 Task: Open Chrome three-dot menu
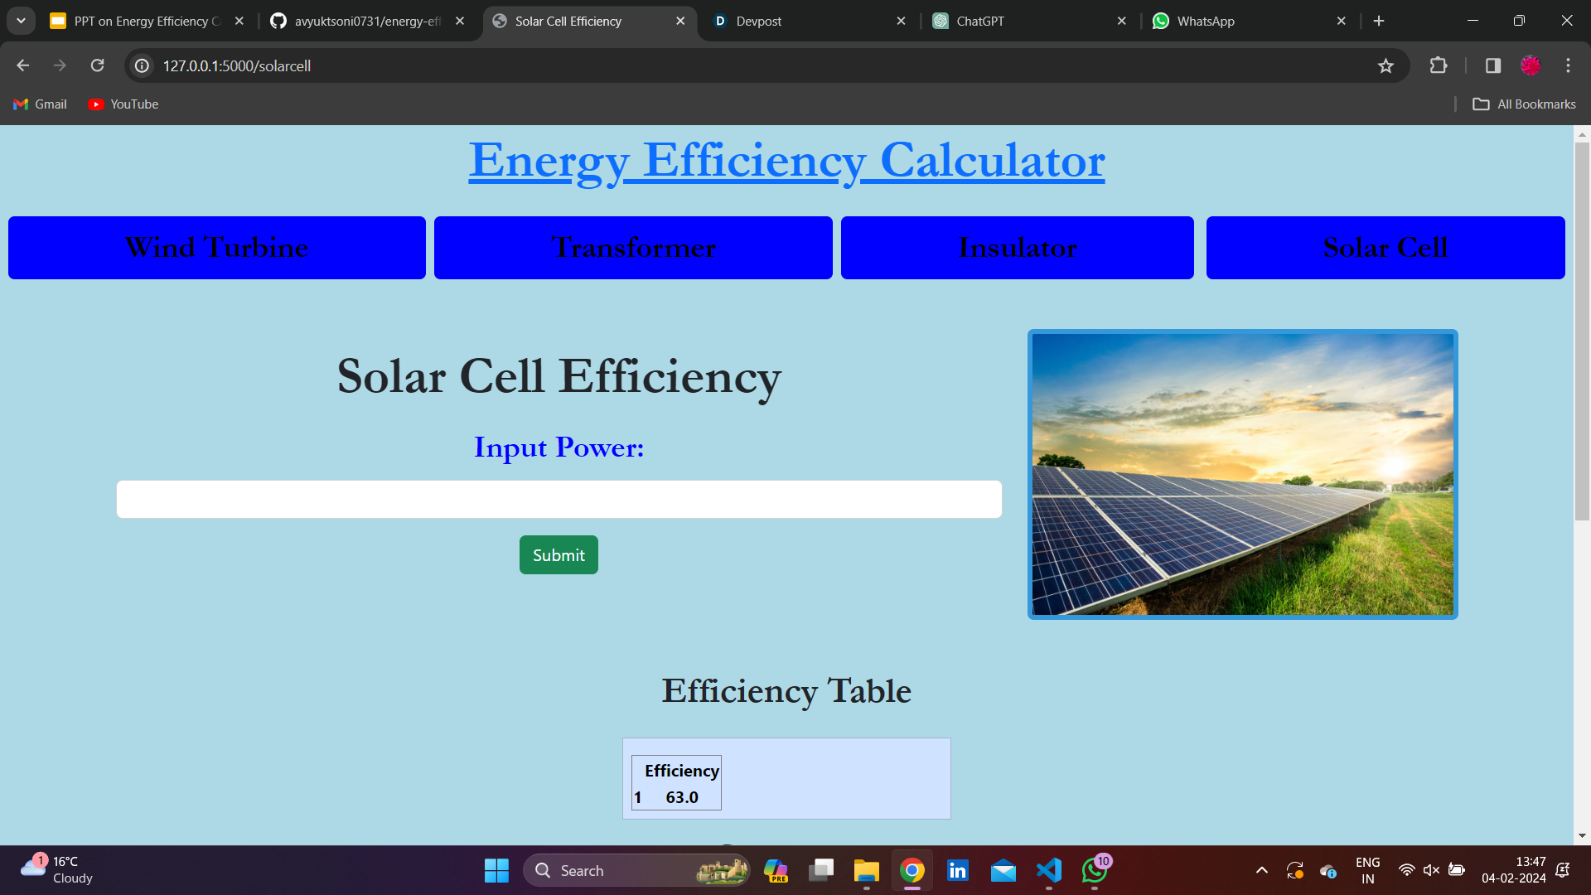pos(1568,65)
